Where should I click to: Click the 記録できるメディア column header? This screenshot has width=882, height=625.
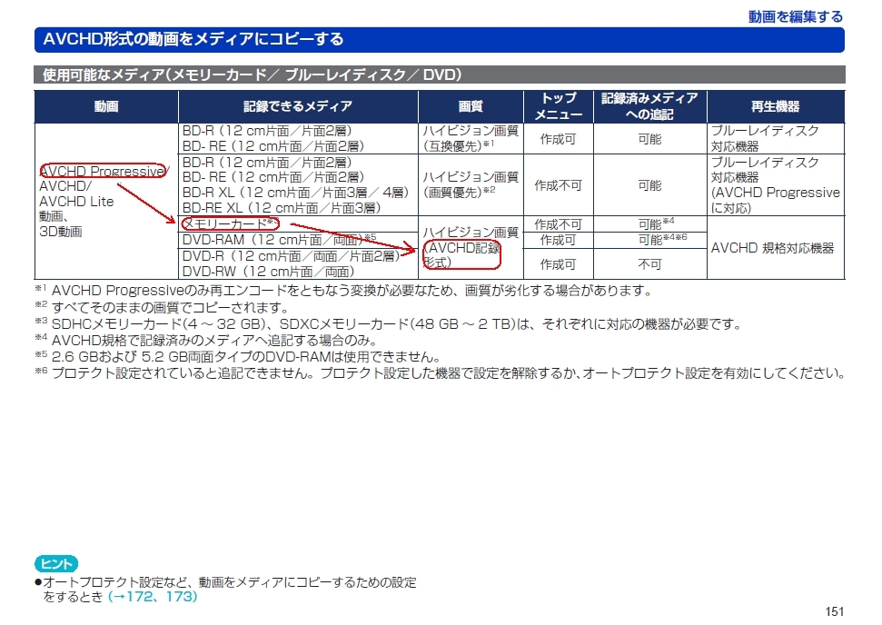click(x=298, y=106)
